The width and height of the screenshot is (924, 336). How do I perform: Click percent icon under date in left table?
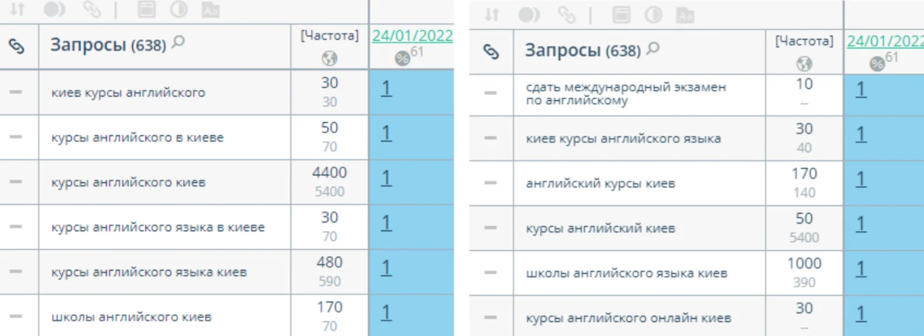click(x=403, y=58)
